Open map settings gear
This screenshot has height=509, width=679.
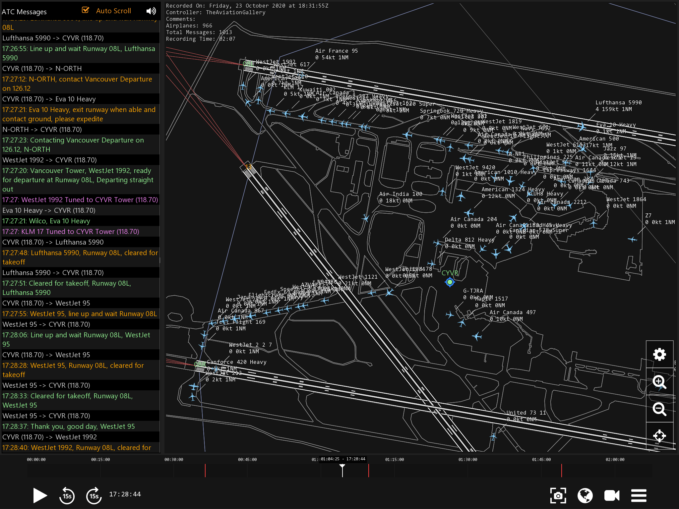click(x=659, y=355)
